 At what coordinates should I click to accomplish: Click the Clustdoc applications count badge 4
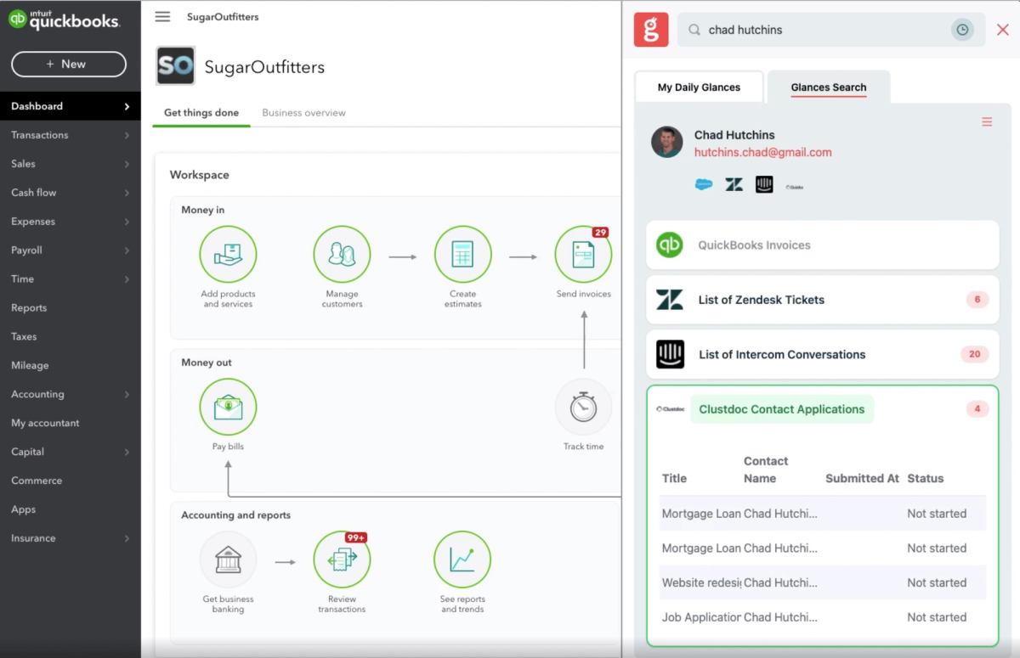(x=977, y=409)
